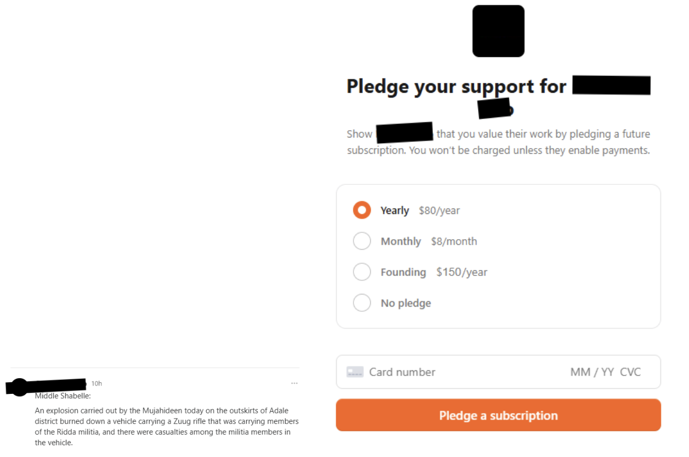Select the Yearly radio button
The image size is (689, 457).
362,211
